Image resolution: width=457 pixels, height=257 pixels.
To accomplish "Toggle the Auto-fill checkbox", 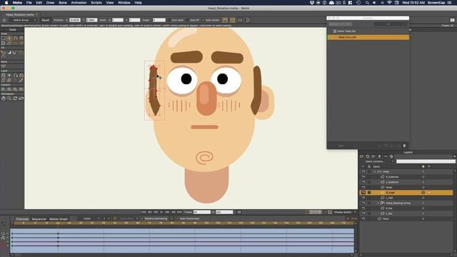I will click(187, 20).
